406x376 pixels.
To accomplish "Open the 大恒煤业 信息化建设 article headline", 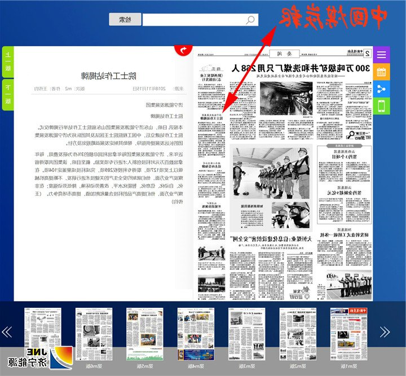I will [x=271, y=239].
